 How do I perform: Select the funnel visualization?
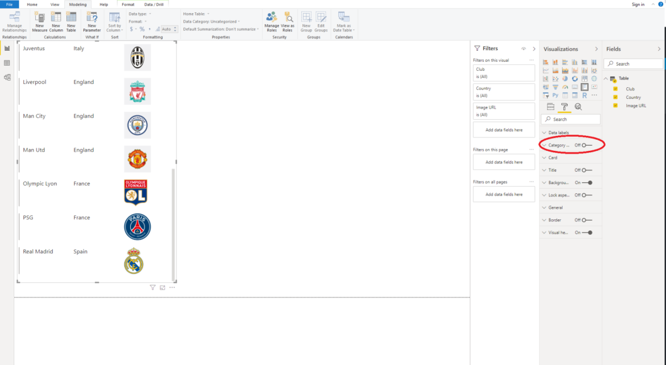555,87
